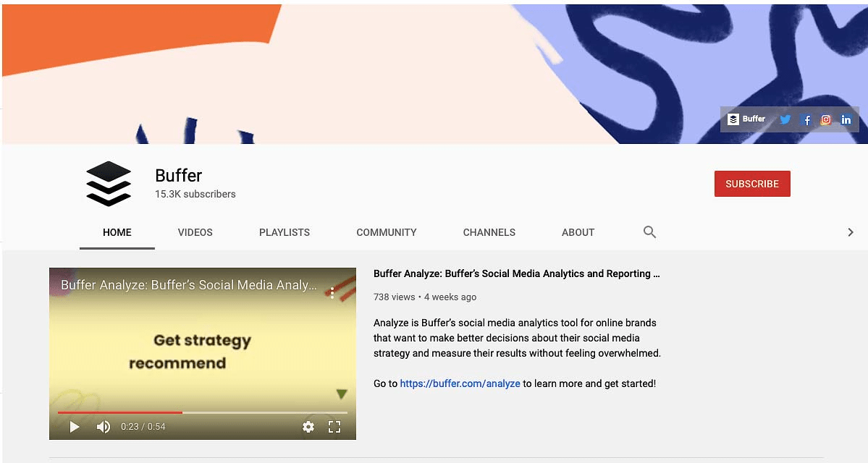Open the COMMUNITY tab

386,232
